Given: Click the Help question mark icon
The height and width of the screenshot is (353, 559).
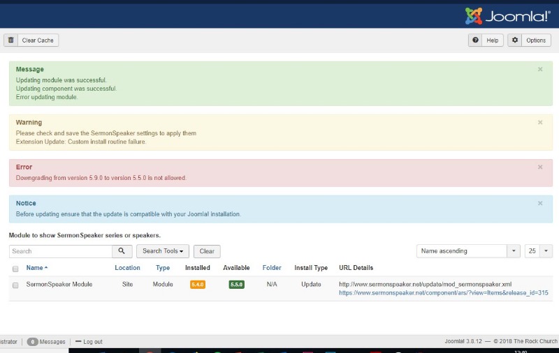Looking at the screenshot, I should click(475, 40).
